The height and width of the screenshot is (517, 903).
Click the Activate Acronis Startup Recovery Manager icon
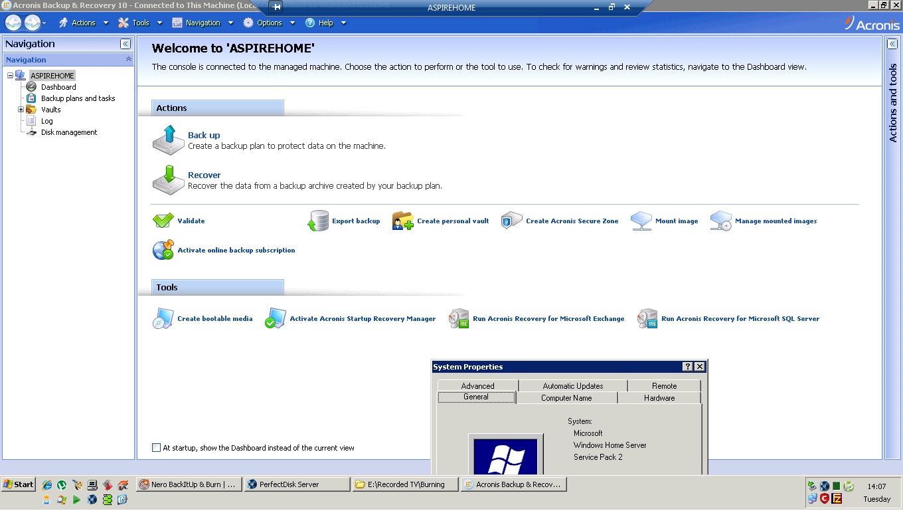(x=275, y=318)
